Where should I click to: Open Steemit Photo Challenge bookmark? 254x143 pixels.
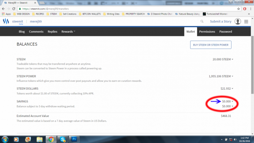click(160, 14)
